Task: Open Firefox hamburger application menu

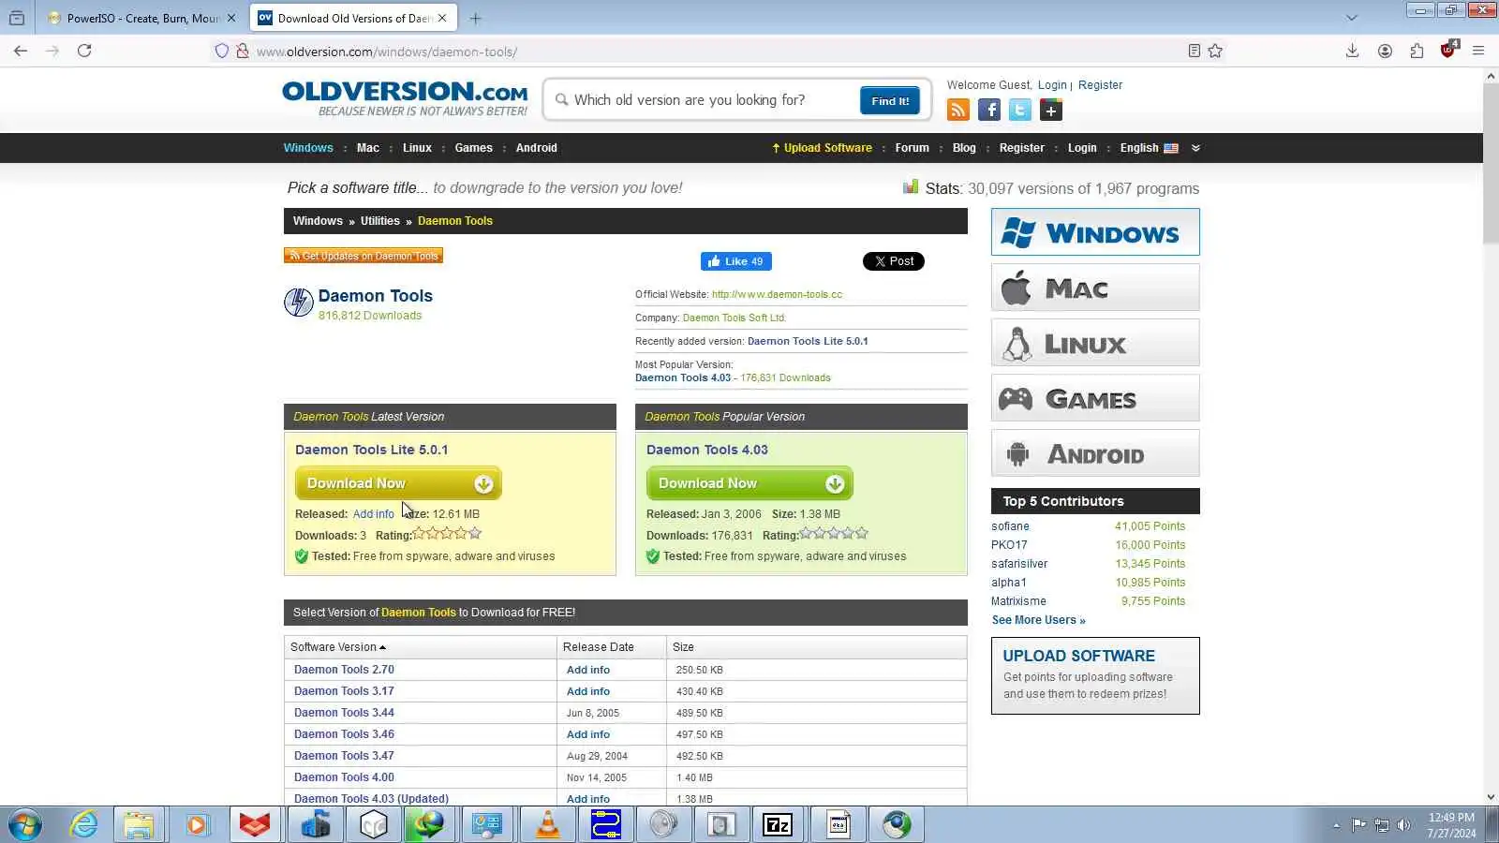Action: [x=1478, y=51]
